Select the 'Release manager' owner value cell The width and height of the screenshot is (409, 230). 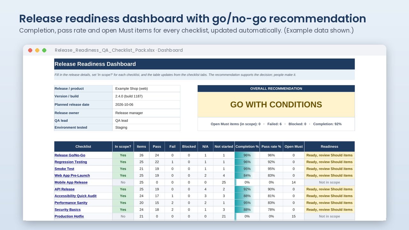coord(146,113)
